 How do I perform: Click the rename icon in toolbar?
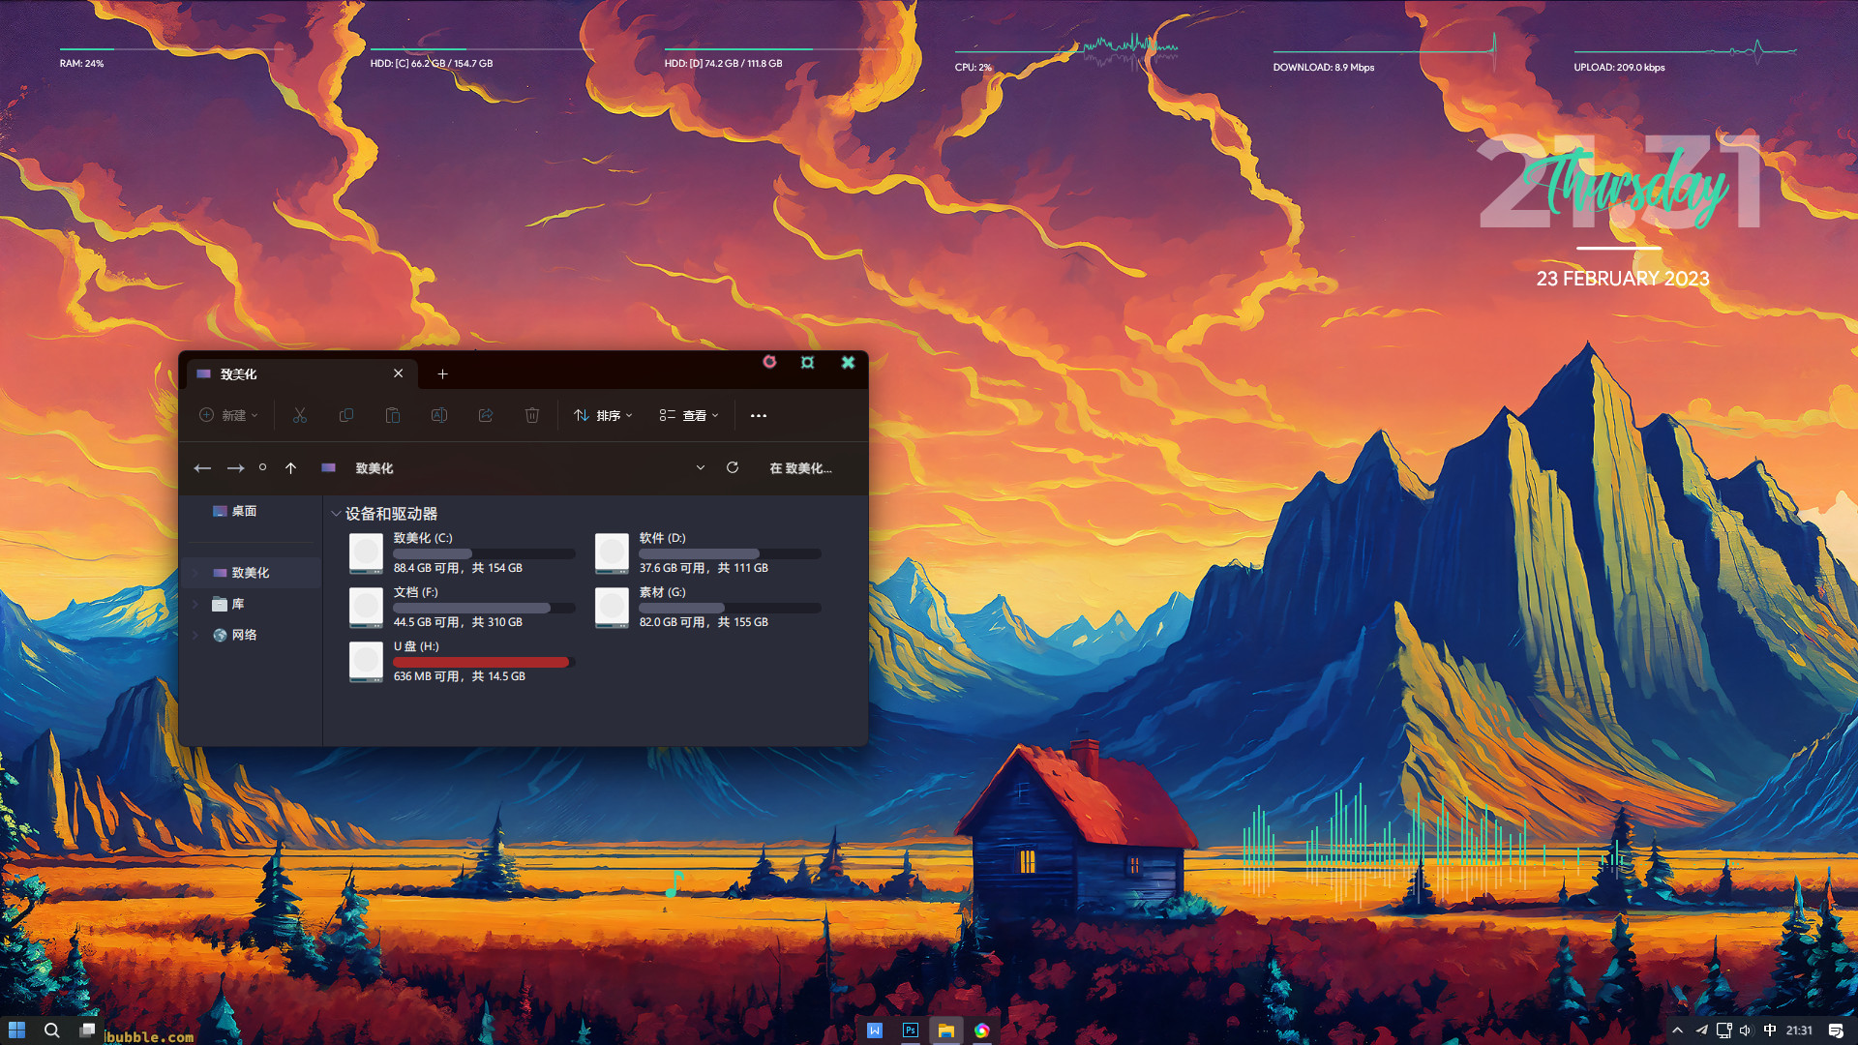click(439, 415)
